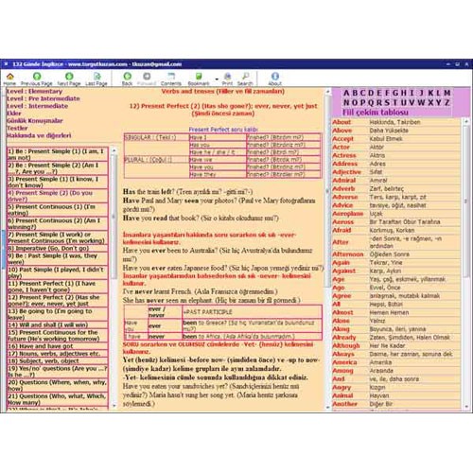This screenshot has width=473, height=473.
Task: Click the dictionary word Adjective
Action: [346, 172]
